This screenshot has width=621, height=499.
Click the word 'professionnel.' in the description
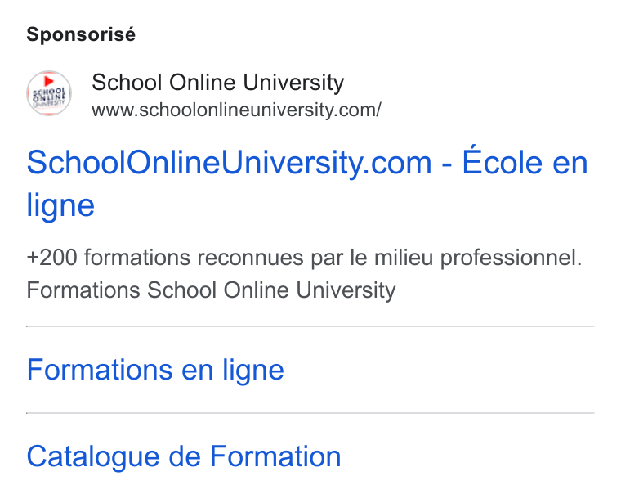[x=511, y=258]
